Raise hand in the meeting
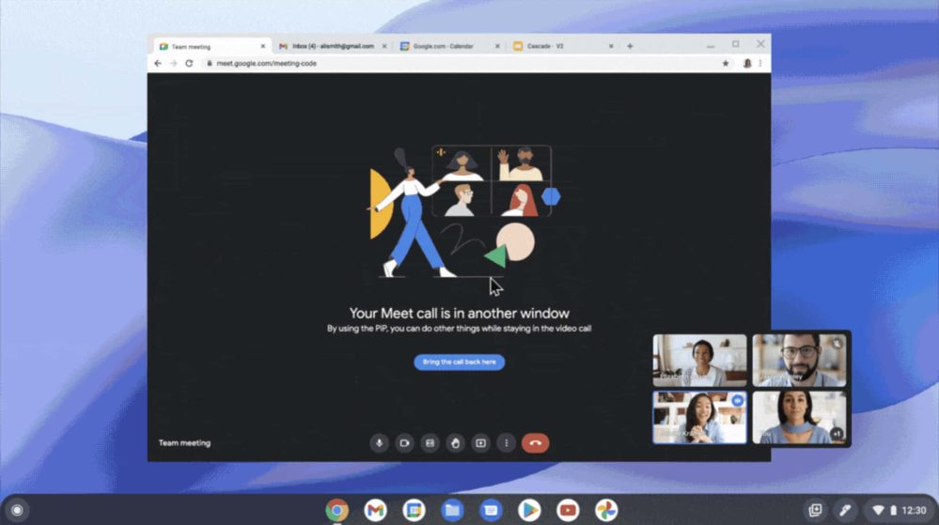The image size is (939, 525). coord(456,443)
